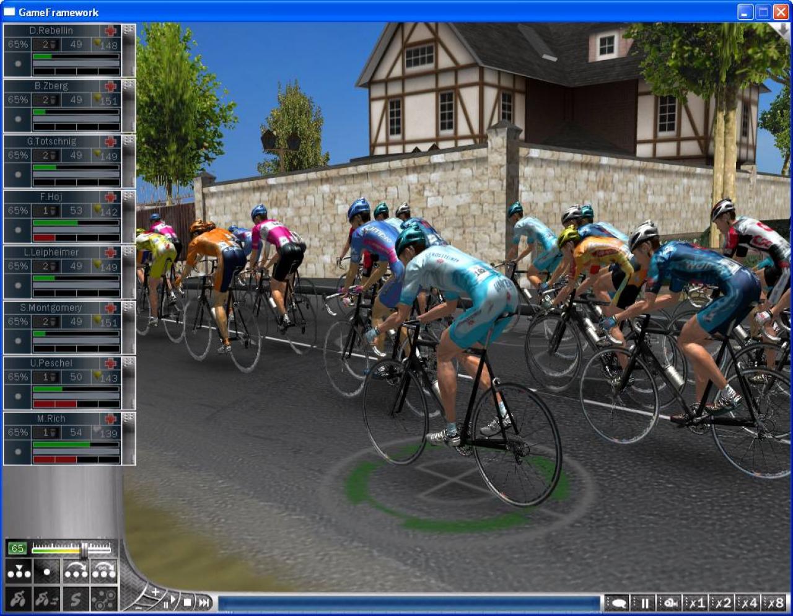The height and width of the screenshot is (616, 793).
Task: Click the grip handle beside F.Hoj's panel
Action: pos(129,216)
